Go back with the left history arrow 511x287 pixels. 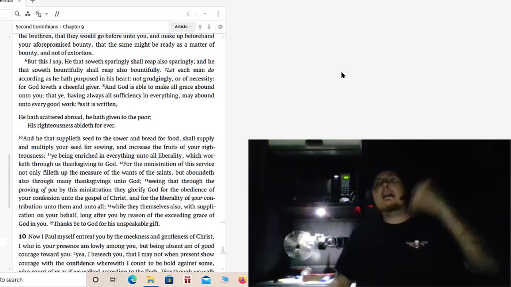click(x=188, y=14)
